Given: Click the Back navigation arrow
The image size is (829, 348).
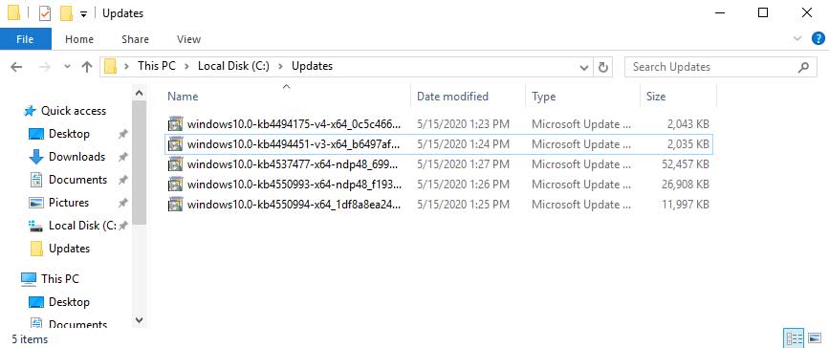Looking at the screenshot, I should point(16,67).
